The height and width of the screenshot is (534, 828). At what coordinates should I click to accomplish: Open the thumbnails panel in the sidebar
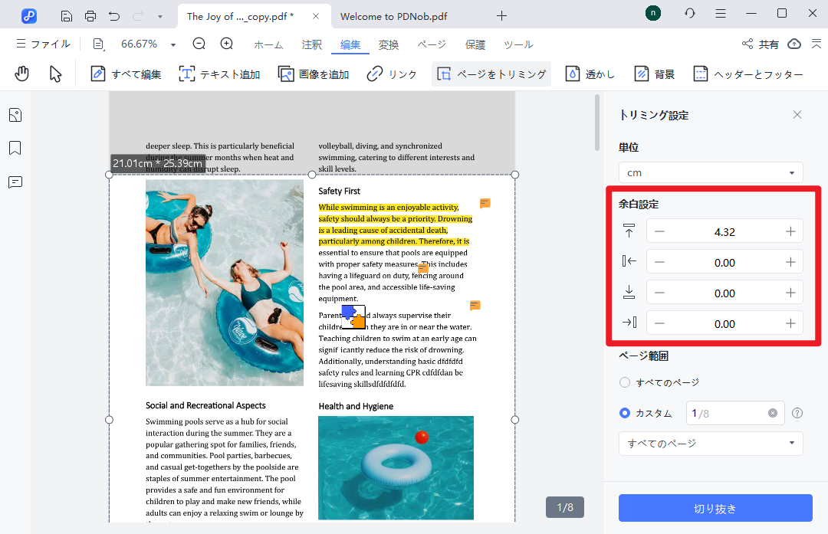(15, 115)
